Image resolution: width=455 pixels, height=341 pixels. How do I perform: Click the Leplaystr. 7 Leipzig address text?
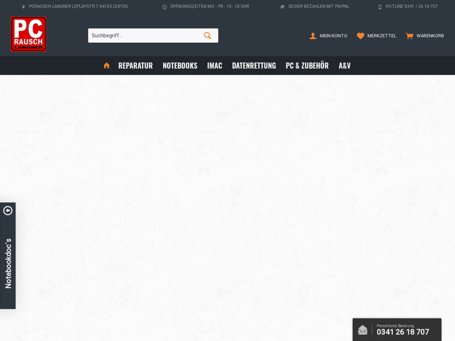[x=78, y=7]
